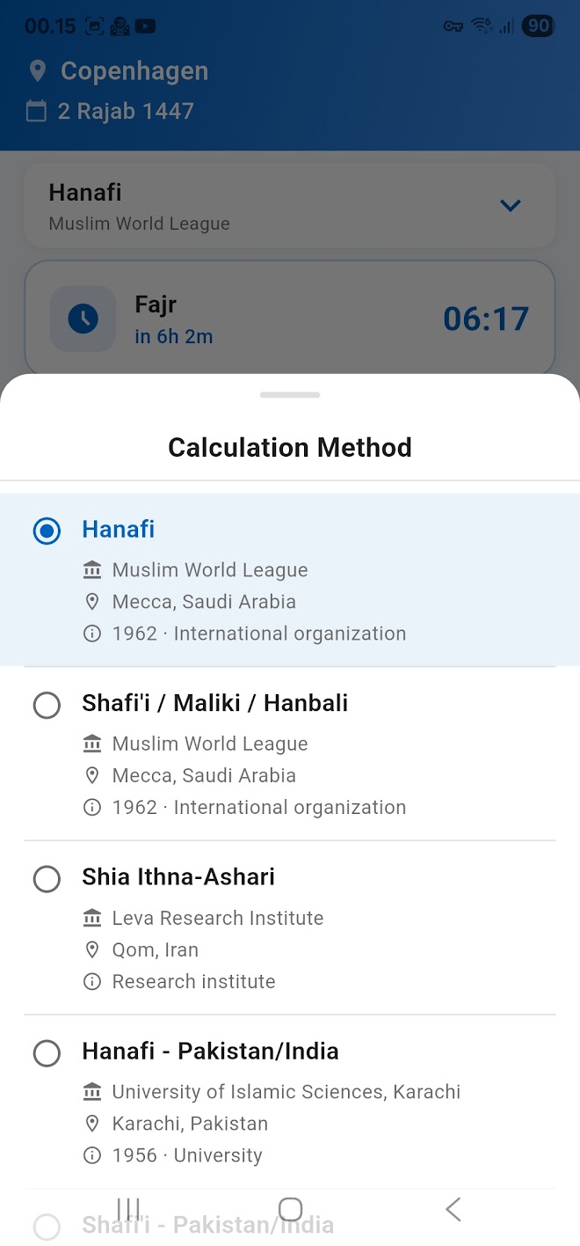Collapse the Hanafi method dropdown chevron
This screenshot has height=1246, width=580.
(x=511, y=206)
